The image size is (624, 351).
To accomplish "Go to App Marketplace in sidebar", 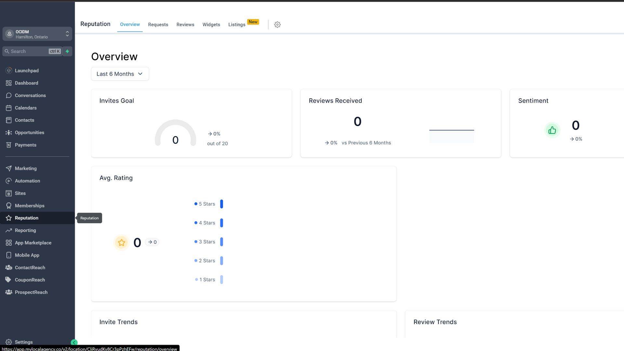I will [33, 243].
